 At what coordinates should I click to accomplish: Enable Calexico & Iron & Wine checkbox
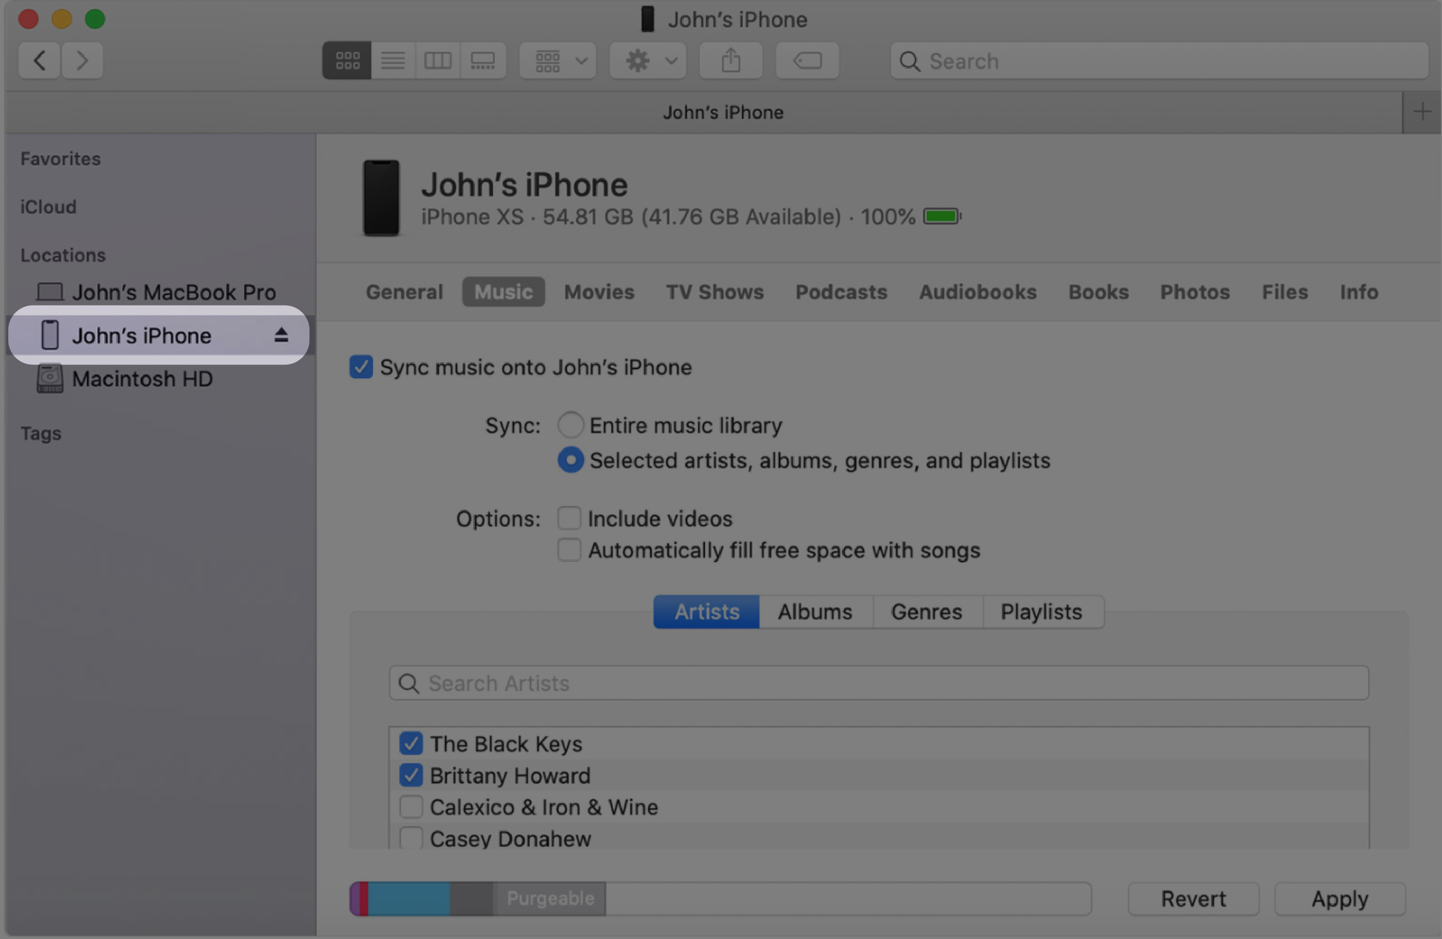click(410, 808)
